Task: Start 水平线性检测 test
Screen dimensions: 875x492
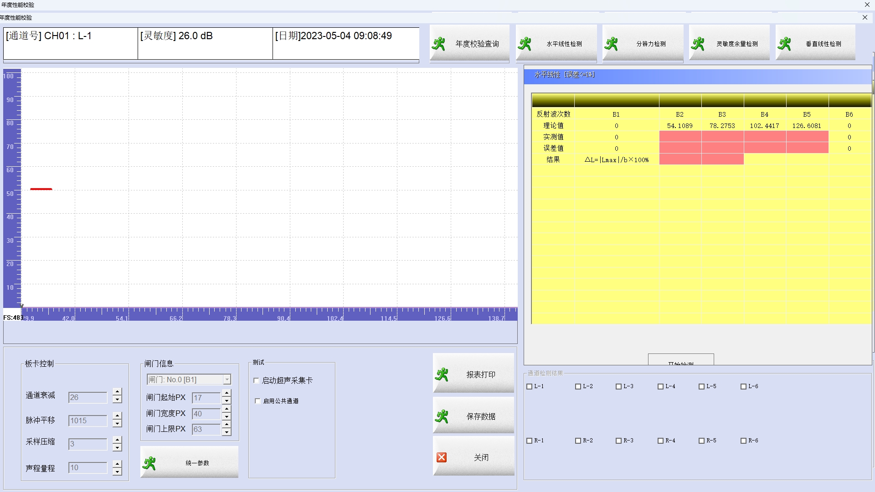Action: point(556,43)
